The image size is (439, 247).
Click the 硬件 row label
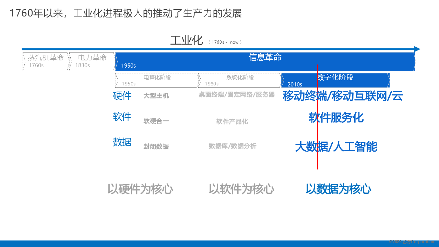click(122, 96)
